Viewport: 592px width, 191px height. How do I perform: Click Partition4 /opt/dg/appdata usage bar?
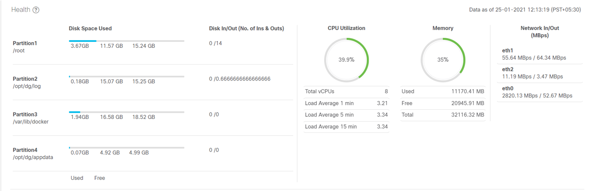(126, 148)
